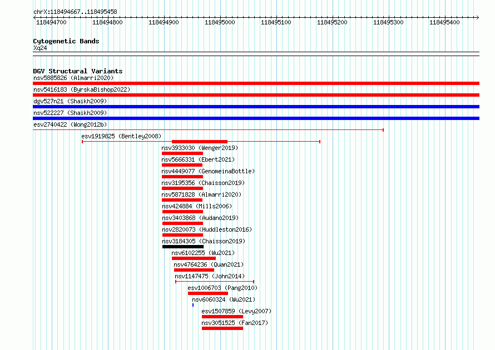Click ruler position 118495400
495x350 pixels.
[x=445, y=22]
